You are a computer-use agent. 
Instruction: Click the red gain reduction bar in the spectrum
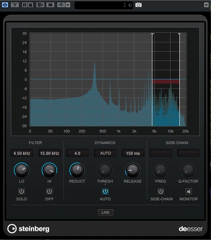tap(166, 81)
